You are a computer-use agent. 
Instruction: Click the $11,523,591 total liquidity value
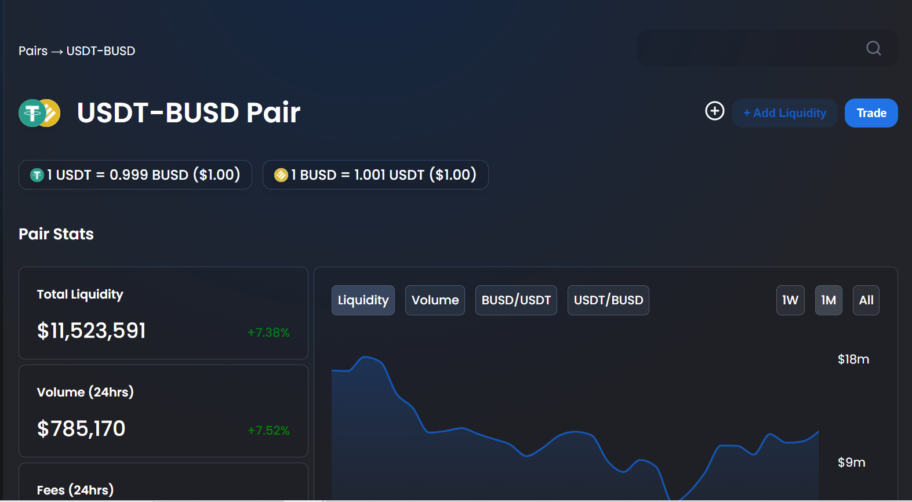tap(92, 331)
